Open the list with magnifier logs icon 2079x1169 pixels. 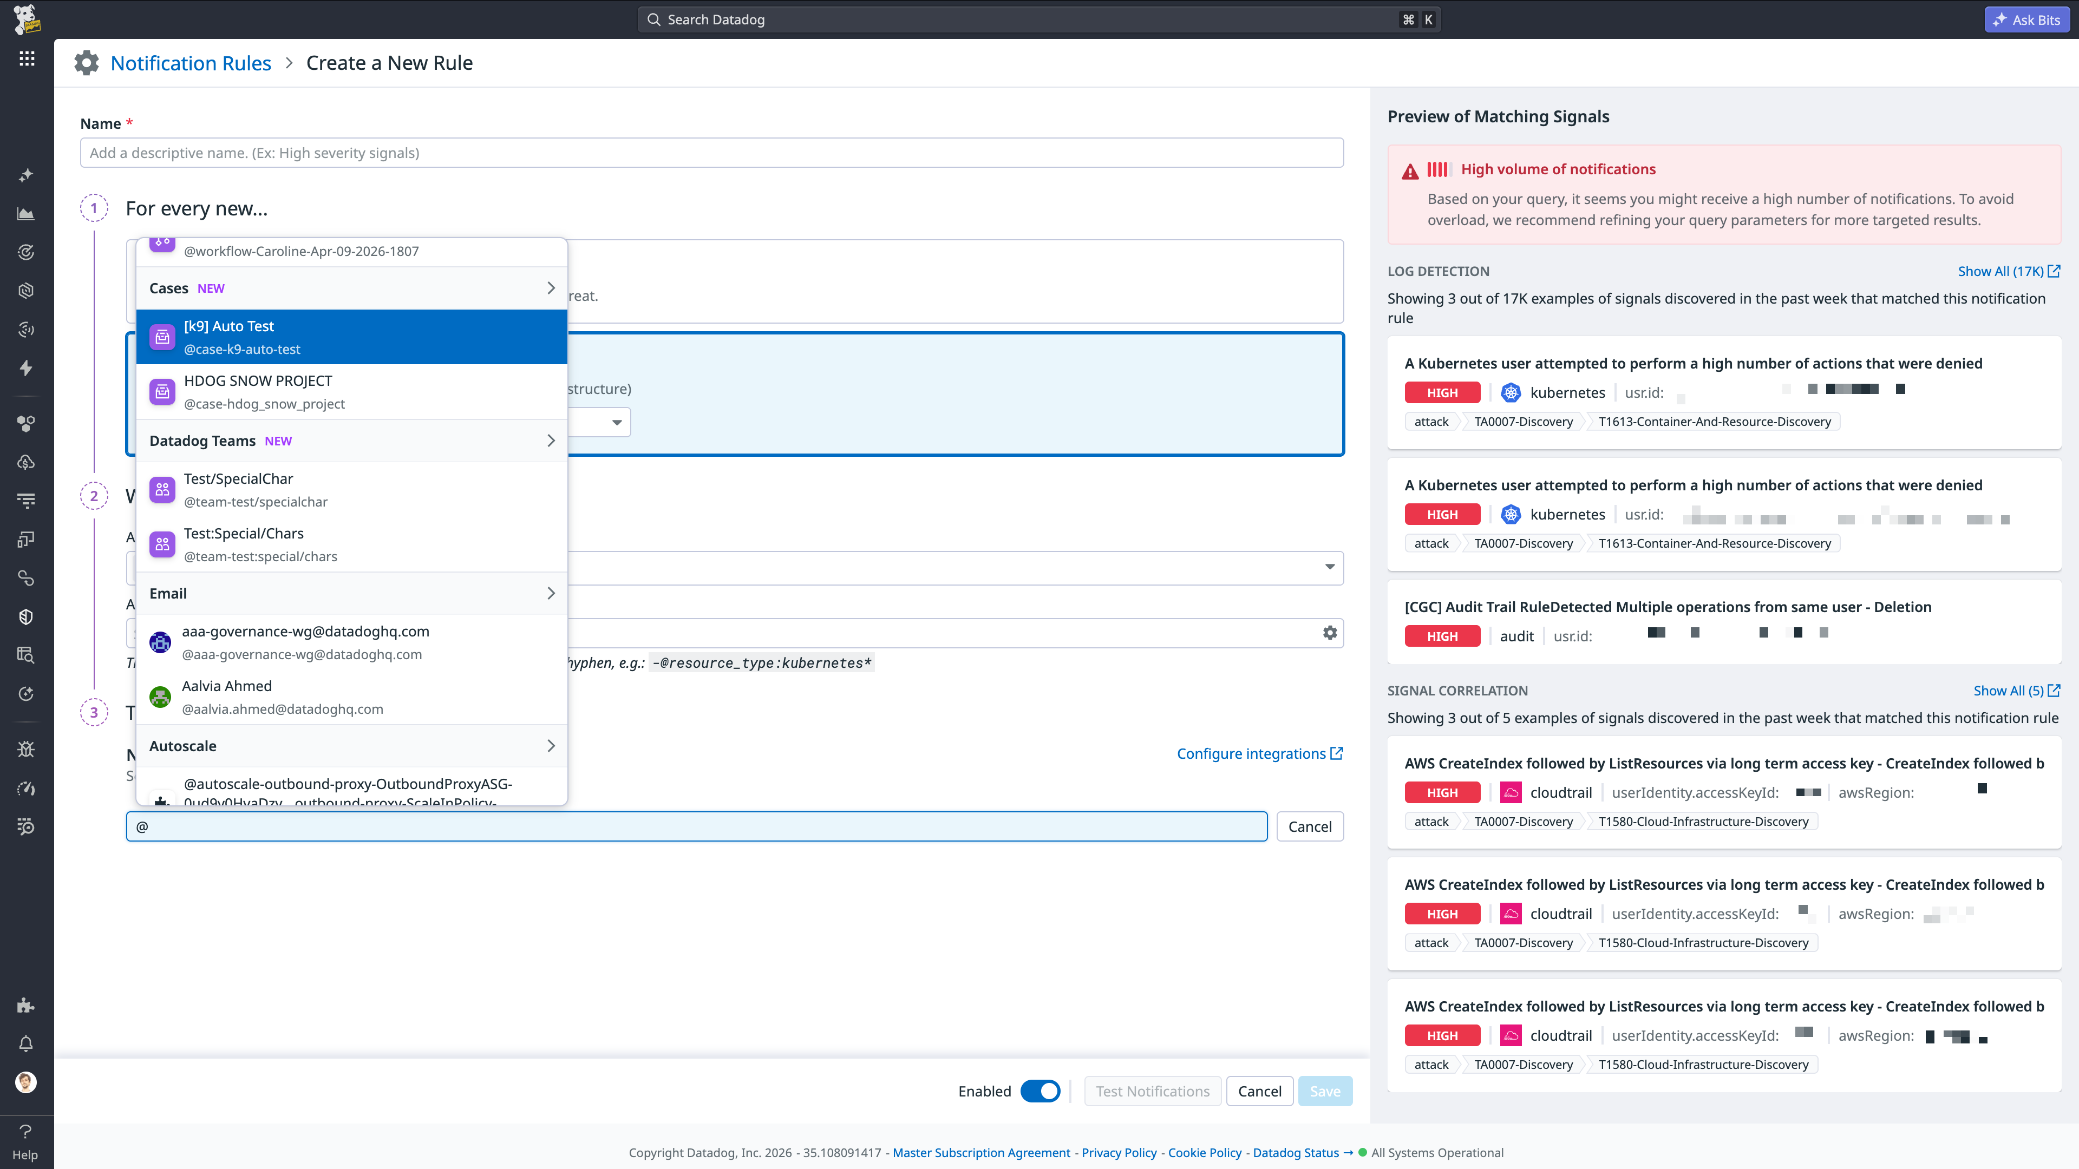27,827
